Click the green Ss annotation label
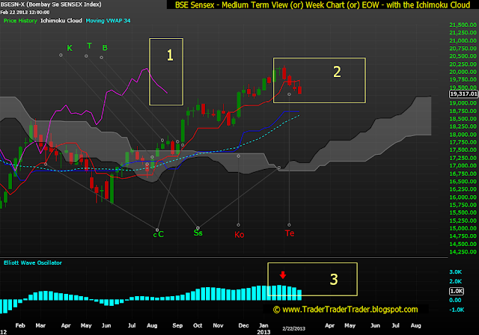The image size is (479, 335). pos(198,233)
